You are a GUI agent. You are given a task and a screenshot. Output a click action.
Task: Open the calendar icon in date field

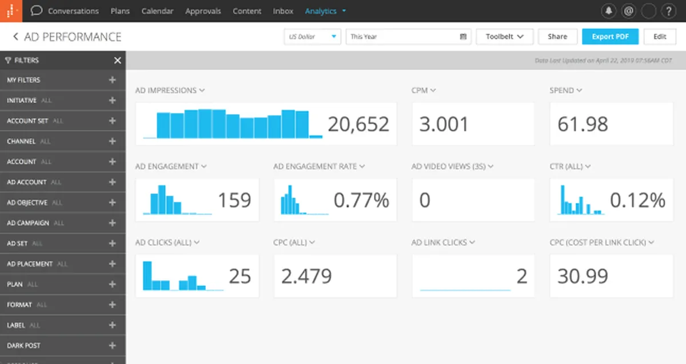(x=463, y=37)
